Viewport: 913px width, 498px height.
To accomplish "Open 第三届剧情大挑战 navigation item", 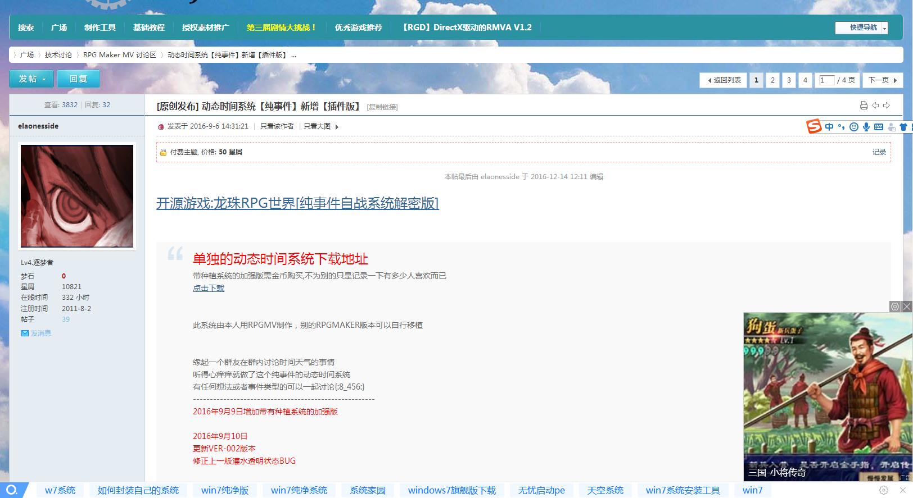I will pos(282,28).
